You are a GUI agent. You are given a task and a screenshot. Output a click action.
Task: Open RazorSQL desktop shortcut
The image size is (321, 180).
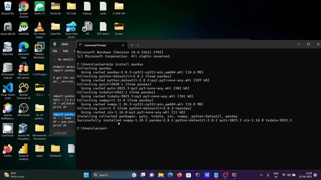pyautogui.click(x=8, y=49)
